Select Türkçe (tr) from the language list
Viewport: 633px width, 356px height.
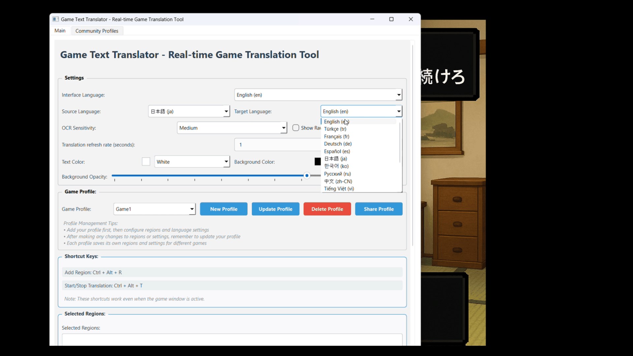[x=335, y=129]
